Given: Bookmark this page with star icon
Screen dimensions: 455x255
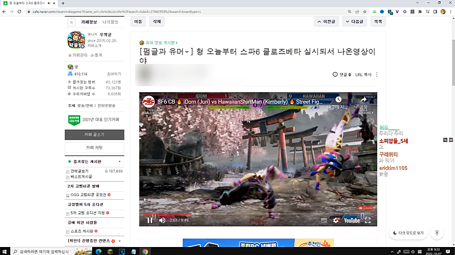Looking at the screenshot, I should [x=365, y=11].
